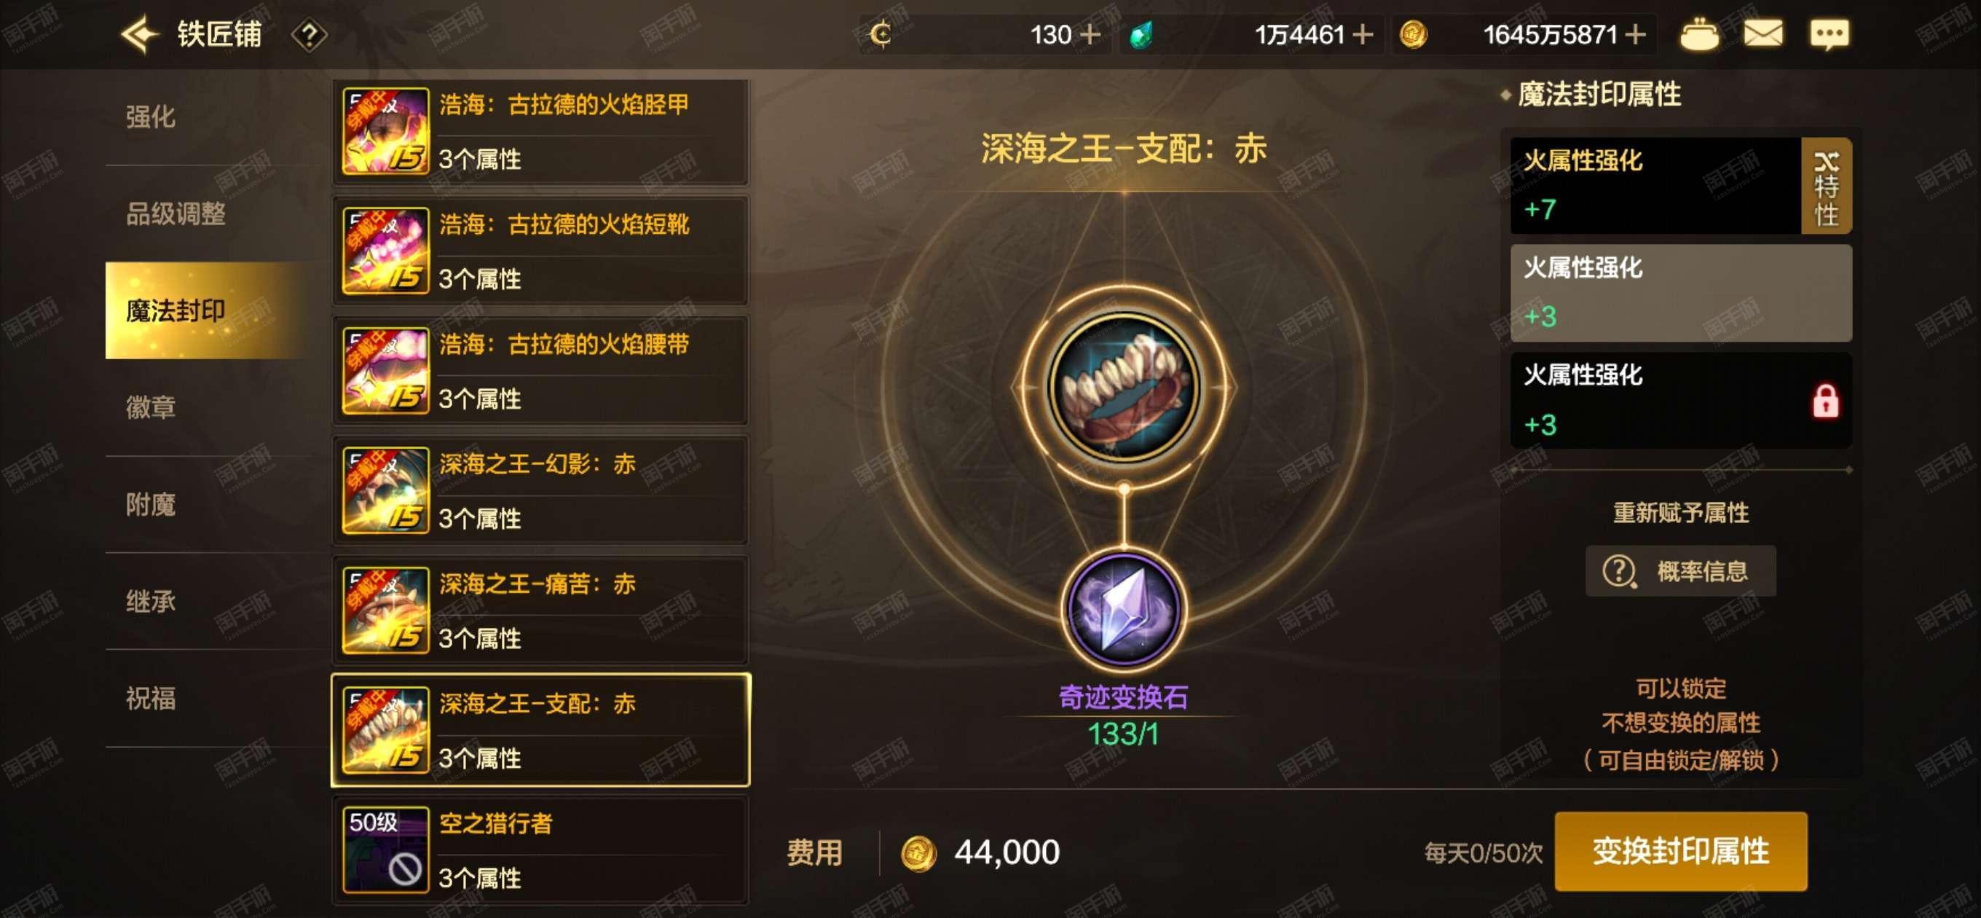Toggle lock on second 火属性强化 +3 attribute
Screen dimensions: 1981x918
1681,293
